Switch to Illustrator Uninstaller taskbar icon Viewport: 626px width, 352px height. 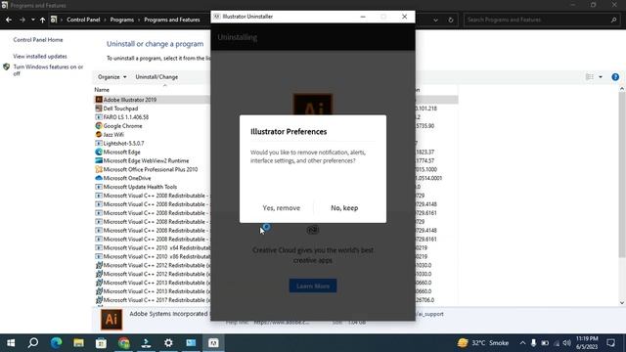[x=213, y=343]
